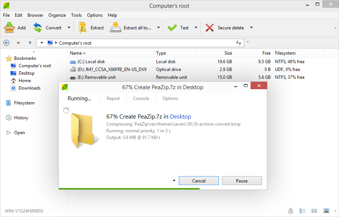Open the Desktop output link
339x217 pixels.
(181, 117)
